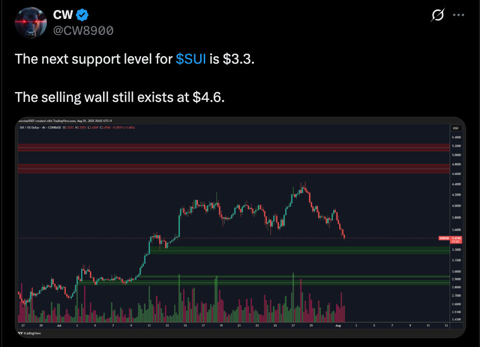Click the @CW8900 handle
The height and width of the screenshot is (347, 480).
(83, 30)
